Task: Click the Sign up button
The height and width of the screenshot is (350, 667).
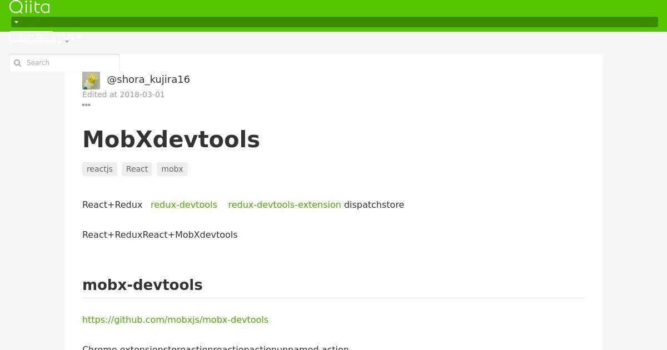Action: tap(31, 37)
